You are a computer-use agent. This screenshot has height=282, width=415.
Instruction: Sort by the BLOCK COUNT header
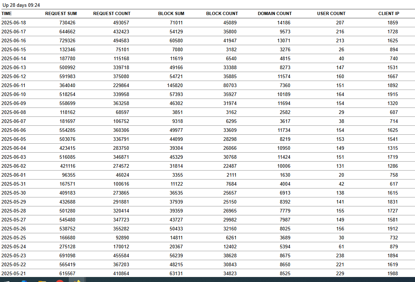pyautogui.click(x=222, y=14)
